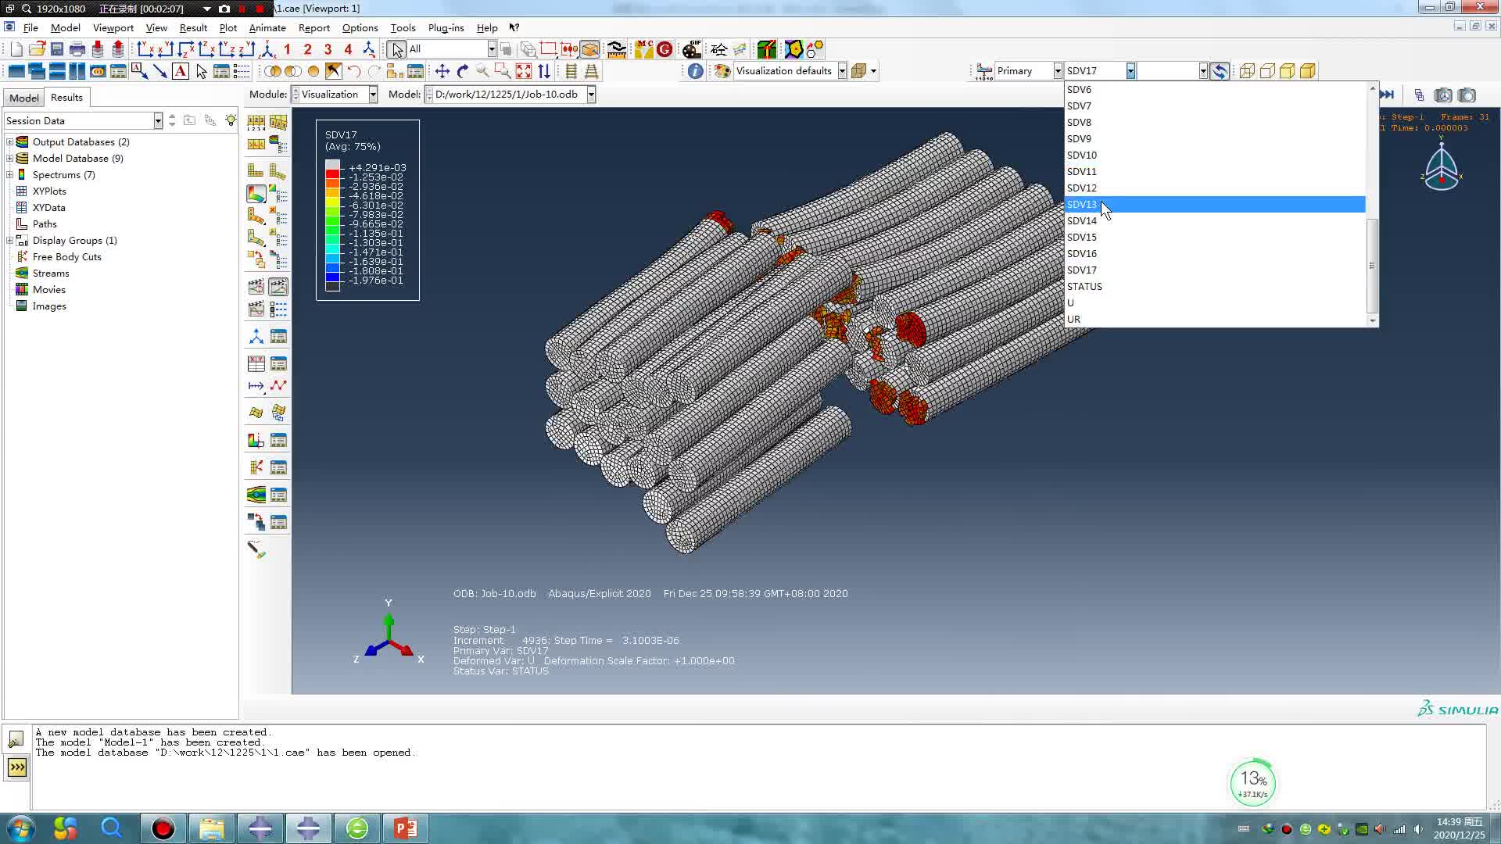Screen dimensions: 1501x844
Task: Open the Animate menu
Action: click(x=267, y=27)
